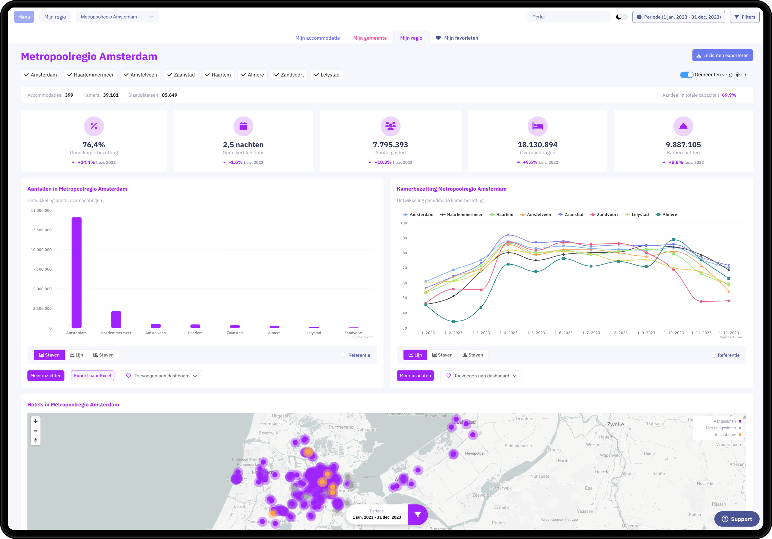
Task: Toggle Haarlemmermeer series in the chart legend
Action: click(461, 214)
